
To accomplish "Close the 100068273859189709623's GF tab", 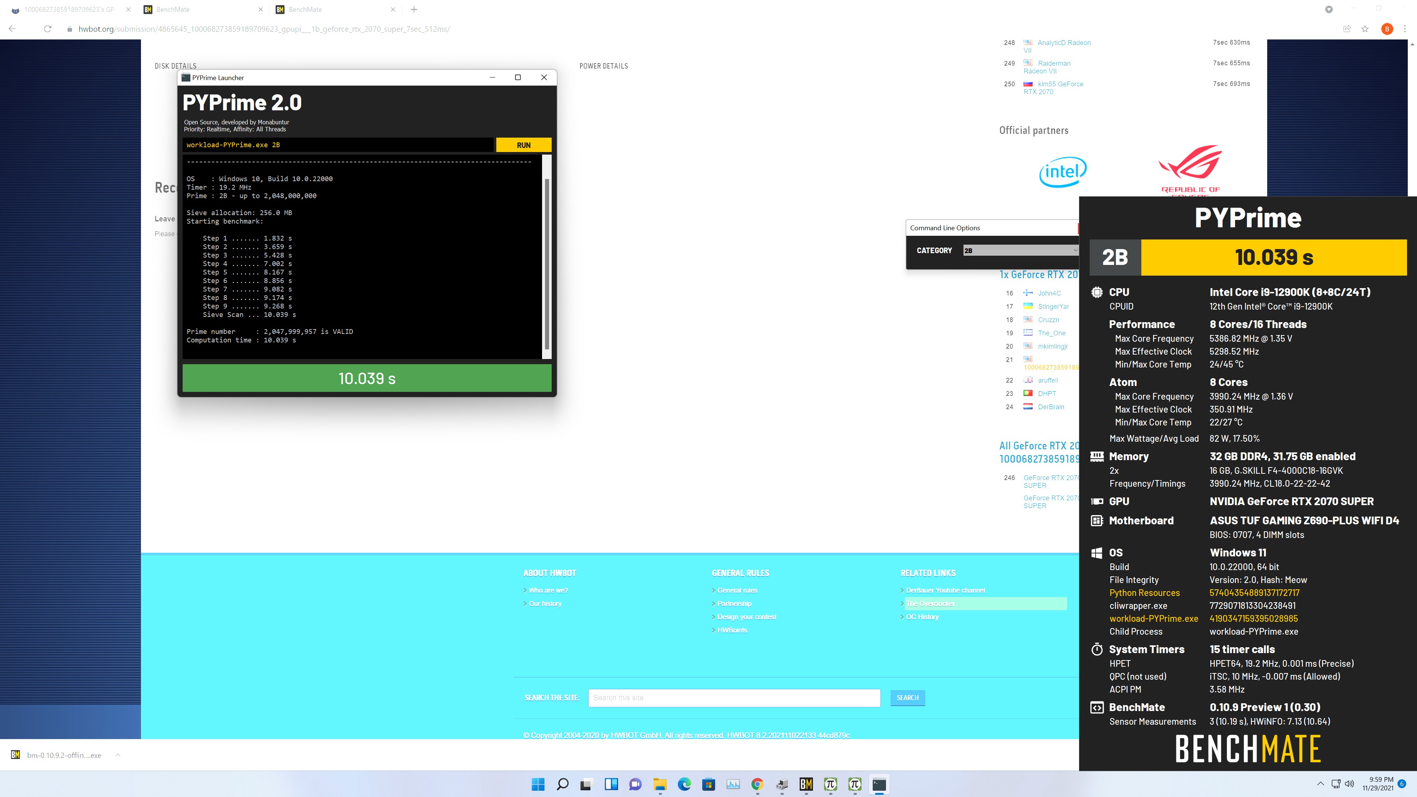I will pyautogui.click(x=128, y=9).
